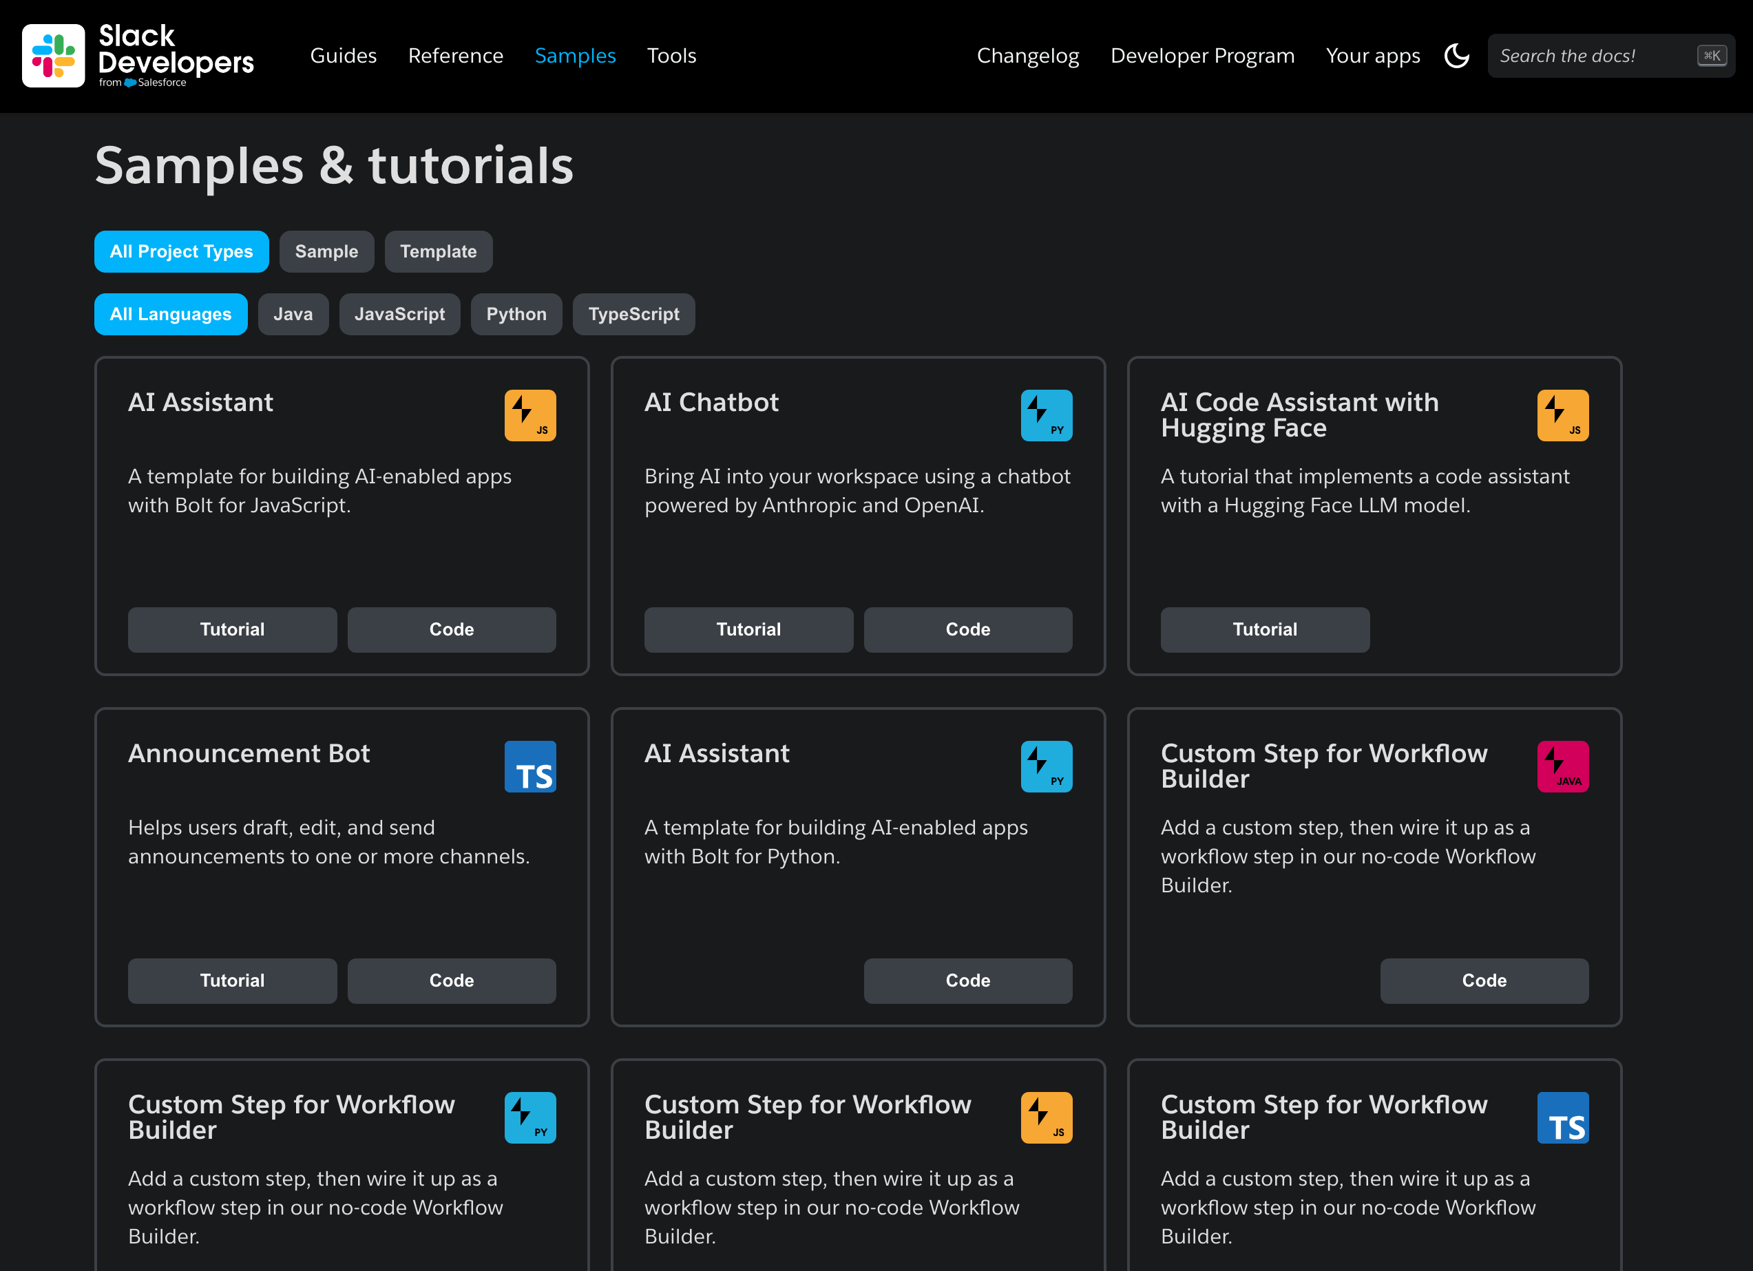Click the PY Bolt icon on AI Chatbot card

[1046, 415]
